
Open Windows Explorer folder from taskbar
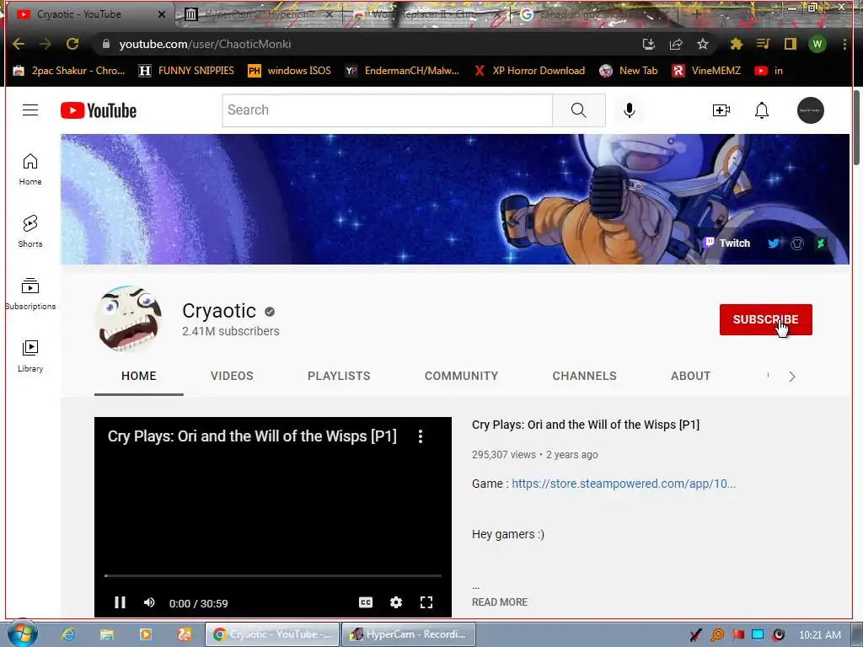click(107, 634)
